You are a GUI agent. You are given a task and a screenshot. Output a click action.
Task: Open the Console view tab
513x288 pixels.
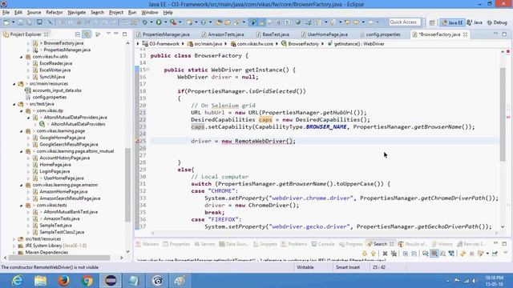tap(323, 244)
